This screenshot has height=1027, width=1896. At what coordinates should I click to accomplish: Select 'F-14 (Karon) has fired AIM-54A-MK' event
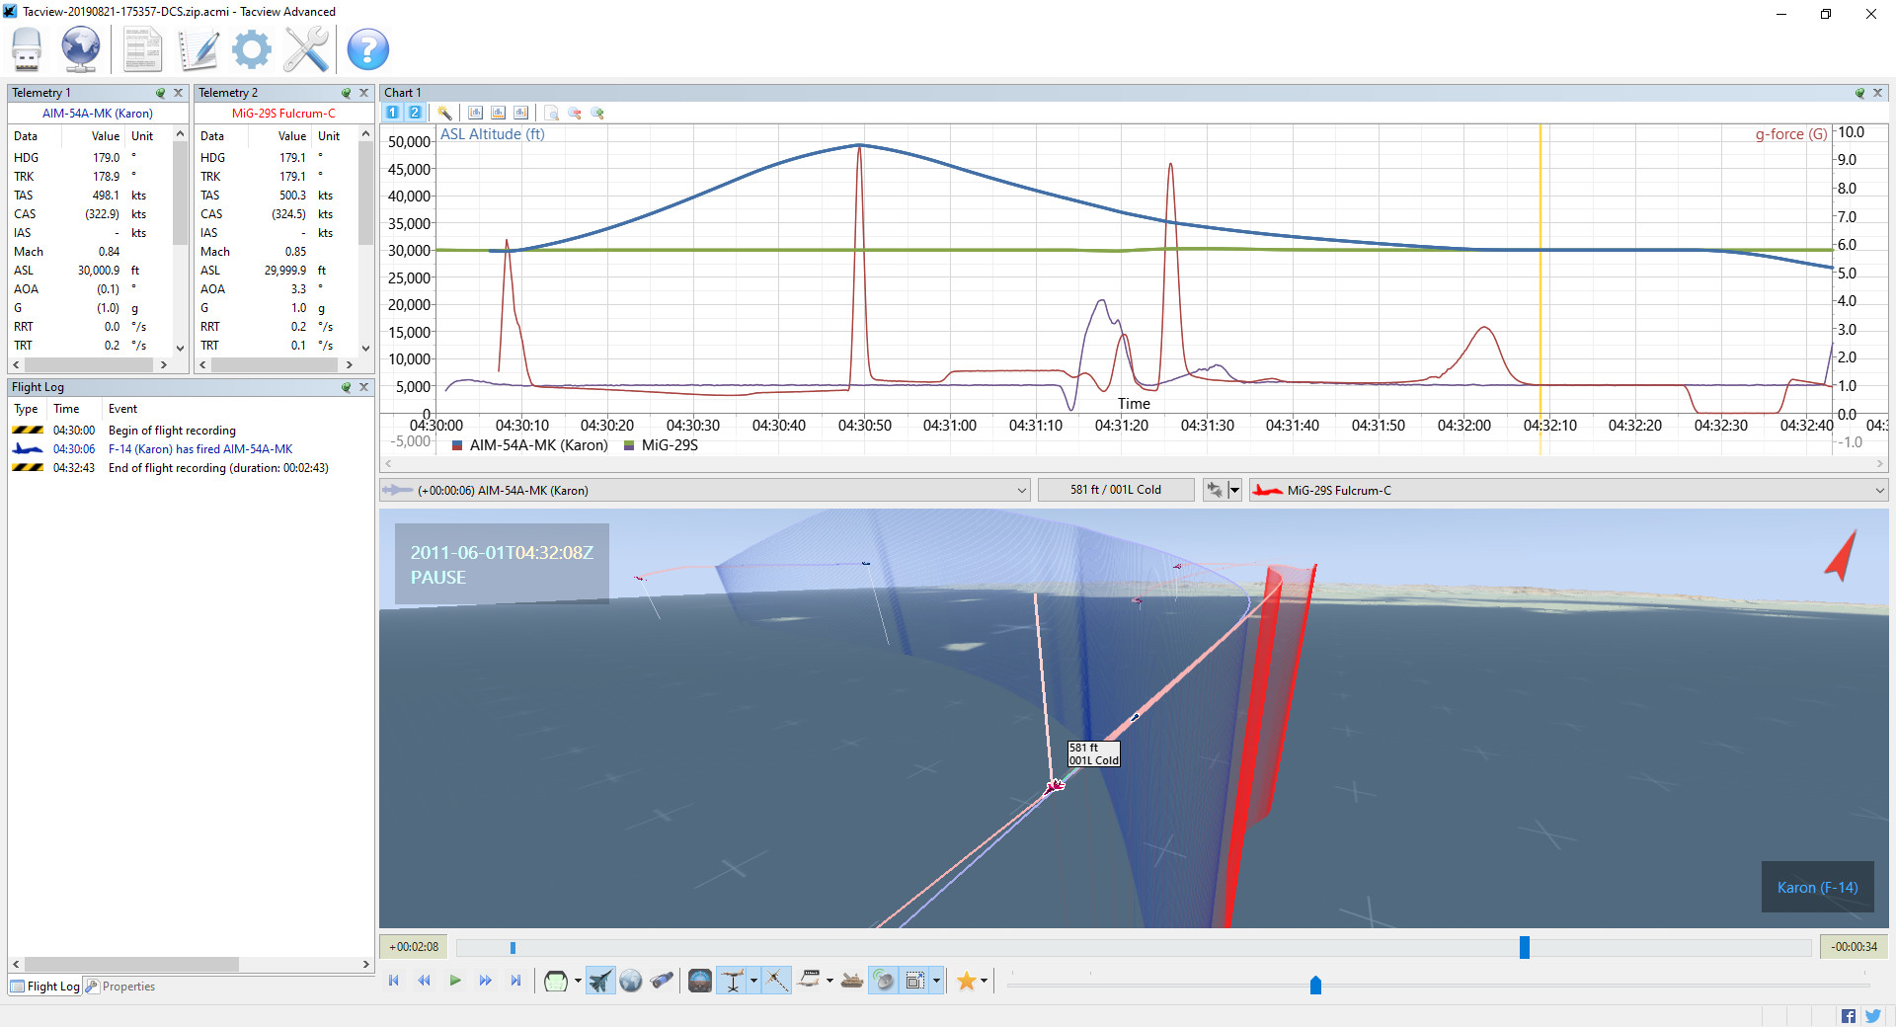pyautogui.click(x=200, y=449)
